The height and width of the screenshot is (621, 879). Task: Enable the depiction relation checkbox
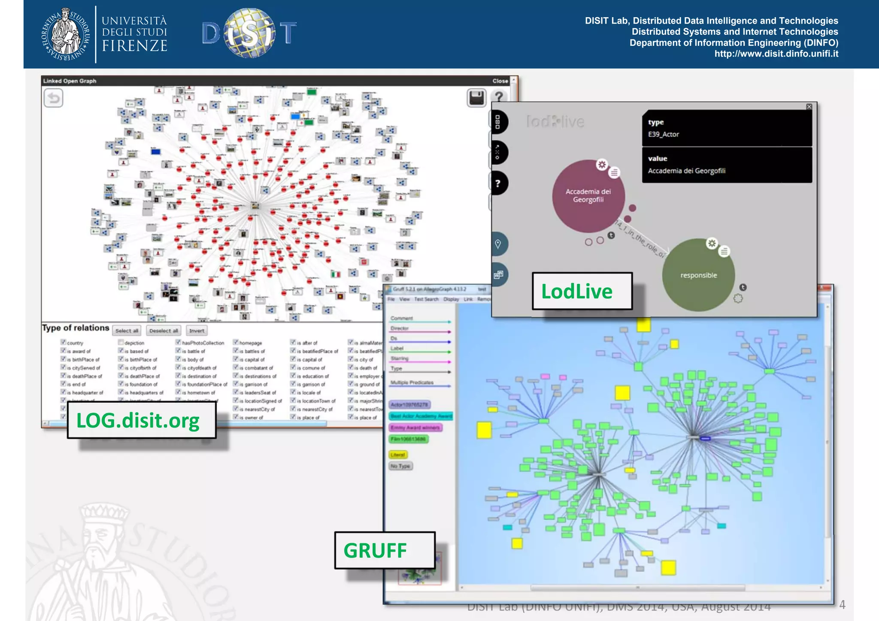121,342
